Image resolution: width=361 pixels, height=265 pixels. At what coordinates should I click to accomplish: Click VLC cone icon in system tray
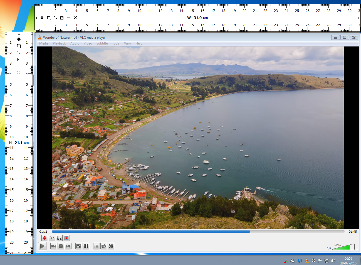[307, 261]
